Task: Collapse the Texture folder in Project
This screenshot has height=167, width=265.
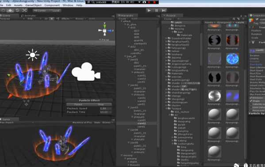Action: (166, 109)
